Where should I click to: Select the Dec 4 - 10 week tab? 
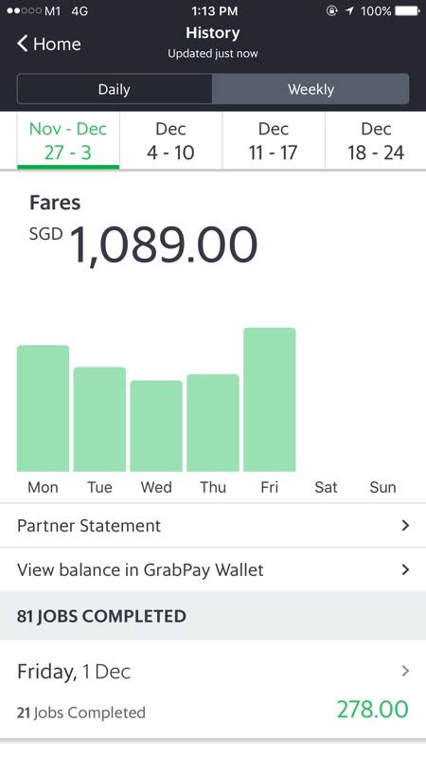point(171,140)
